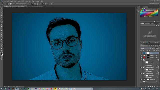Open the Image menu
Screen dimensions: 160x90
tap(11, 1)
